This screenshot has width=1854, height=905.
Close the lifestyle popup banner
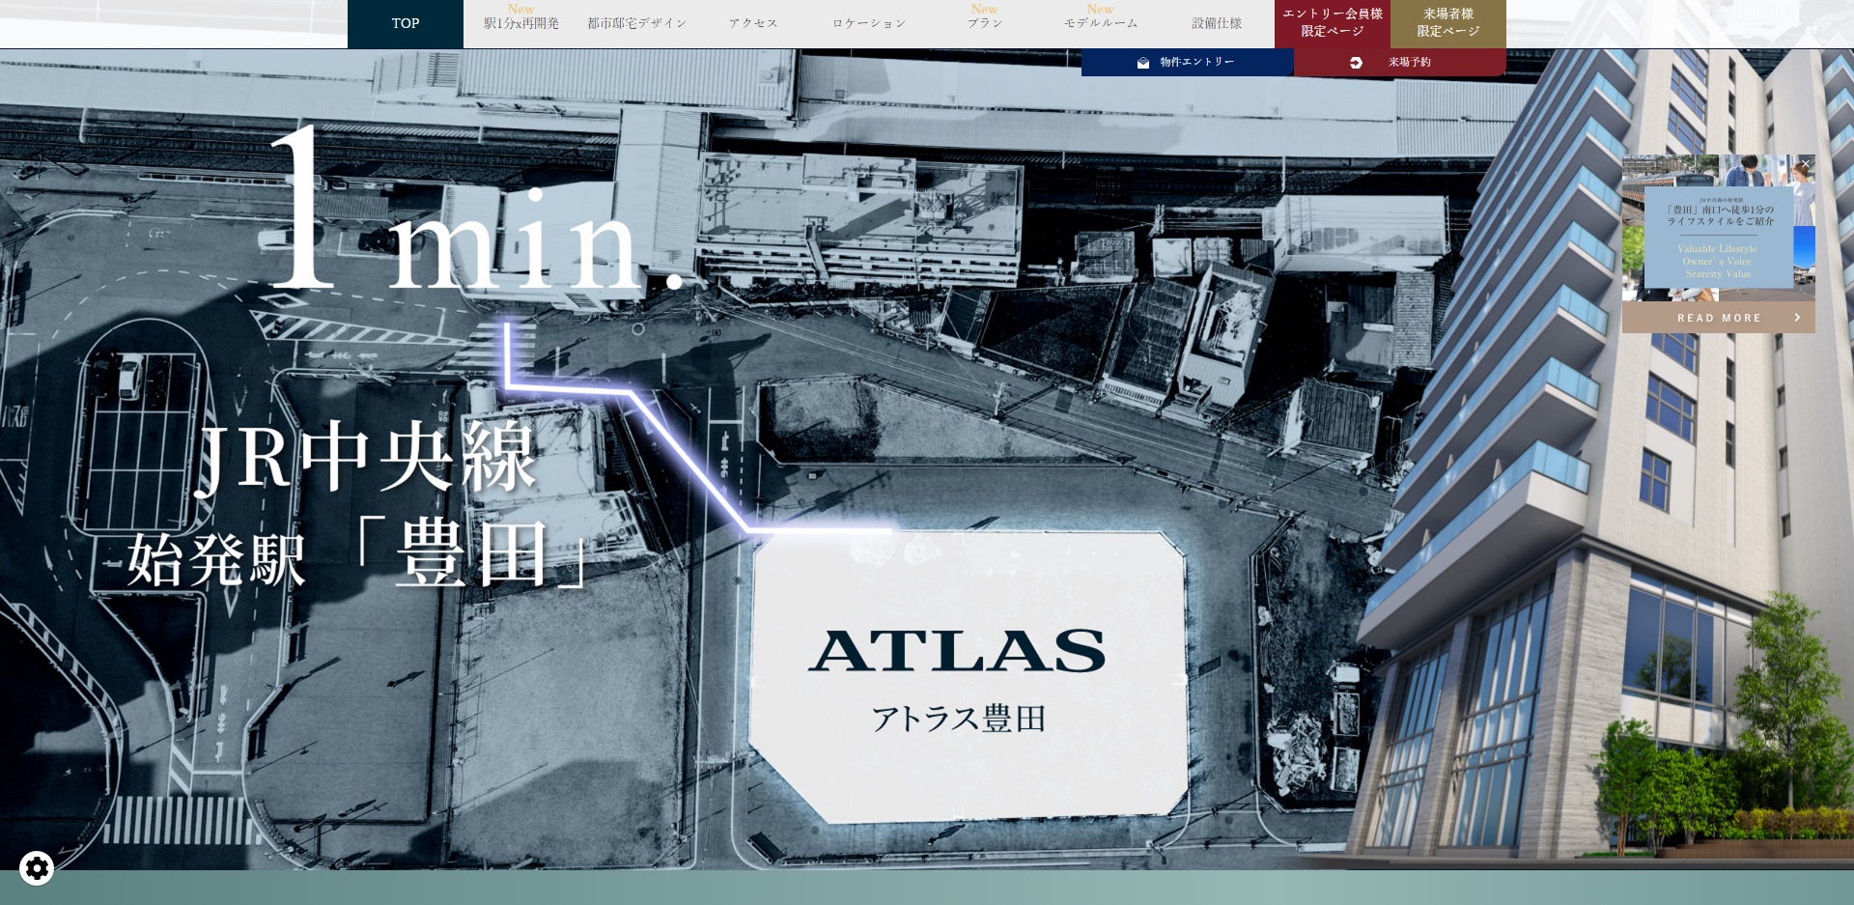[1805, 164]
